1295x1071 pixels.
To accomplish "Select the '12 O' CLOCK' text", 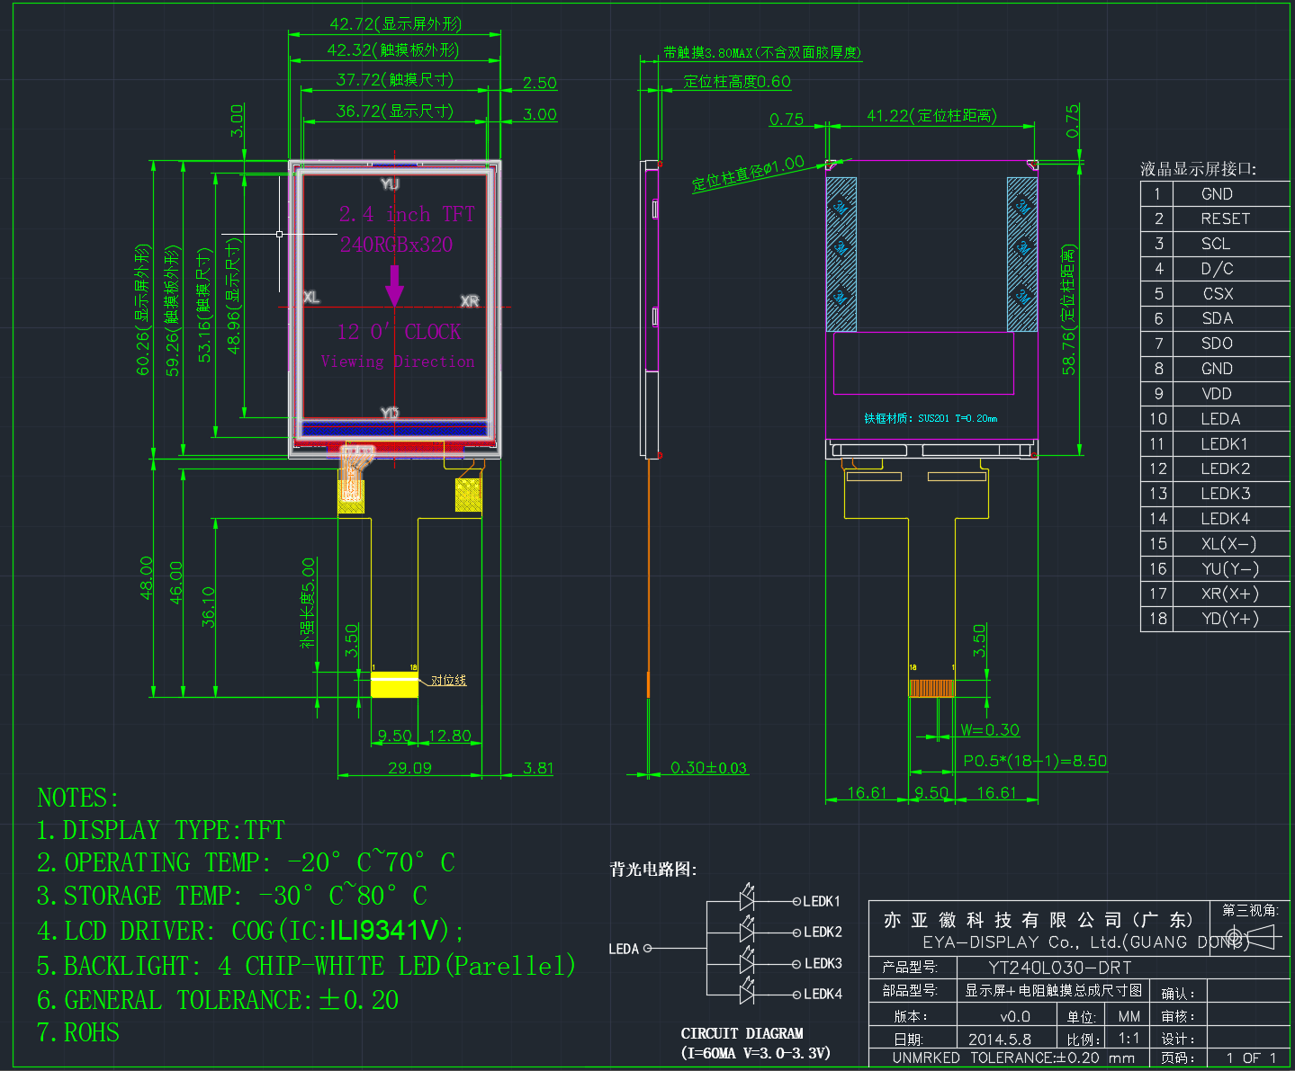I will [399, 332].
